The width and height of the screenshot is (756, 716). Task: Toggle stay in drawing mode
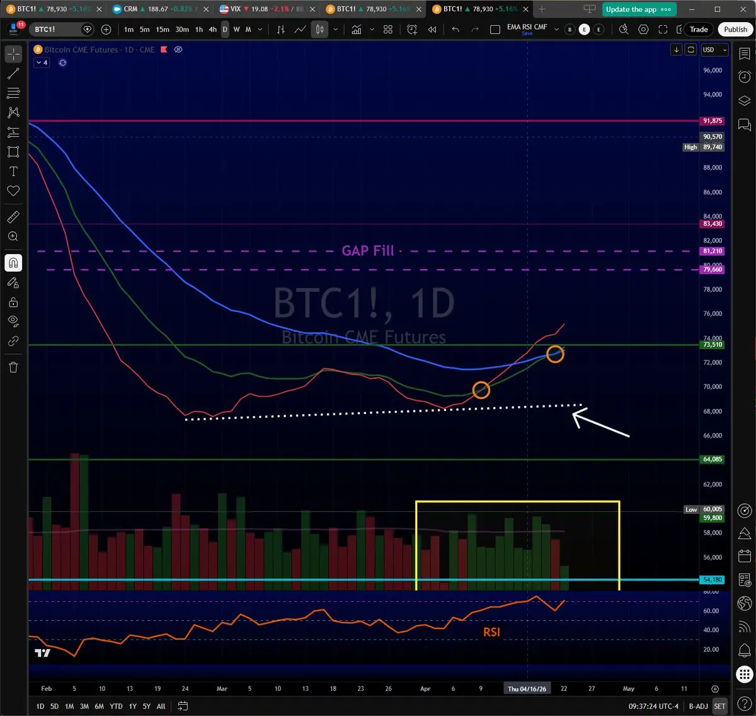(13, 283)
